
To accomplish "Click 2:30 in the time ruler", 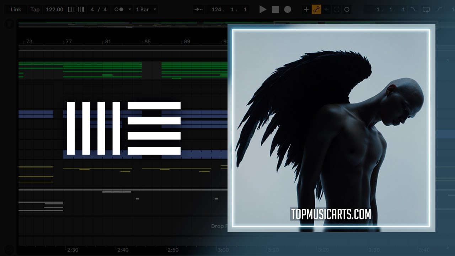I will (x=73, y=250).
